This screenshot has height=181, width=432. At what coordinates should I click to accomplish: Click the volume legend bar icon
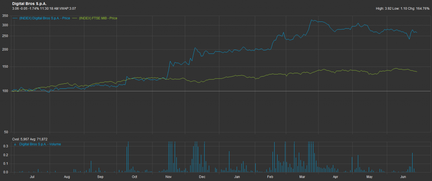(15, 144)
